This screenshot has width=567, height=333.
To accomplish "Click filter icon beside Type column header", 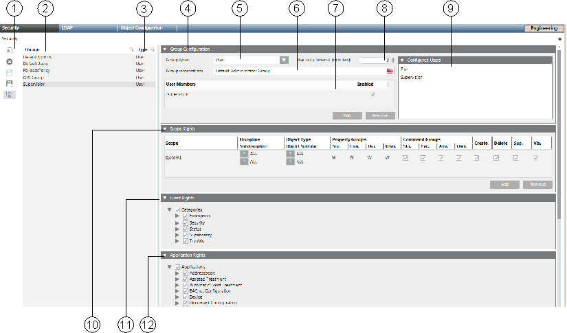I will (x=152, y=50).
